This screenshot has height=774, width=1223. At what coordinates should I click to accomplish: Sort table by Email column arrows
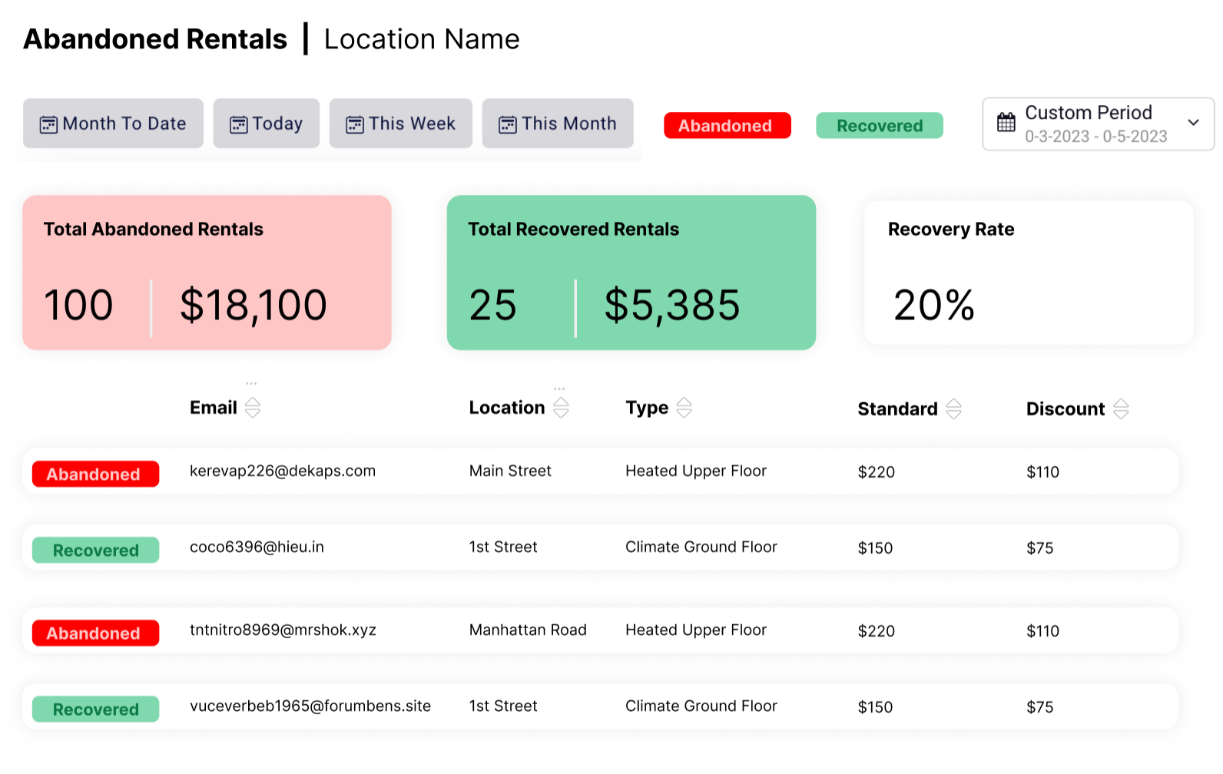[253, 408]
